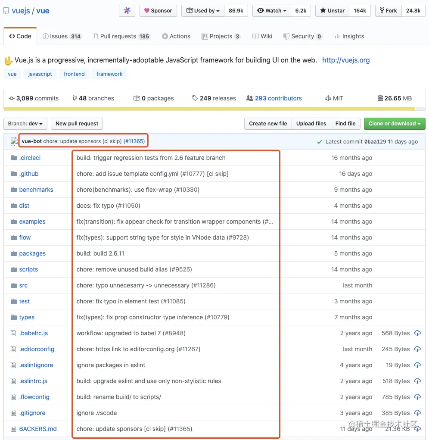The width and height of the screenshot is (429, 440).
Task: Click Create new file button
Action: (x=268, y=124)
